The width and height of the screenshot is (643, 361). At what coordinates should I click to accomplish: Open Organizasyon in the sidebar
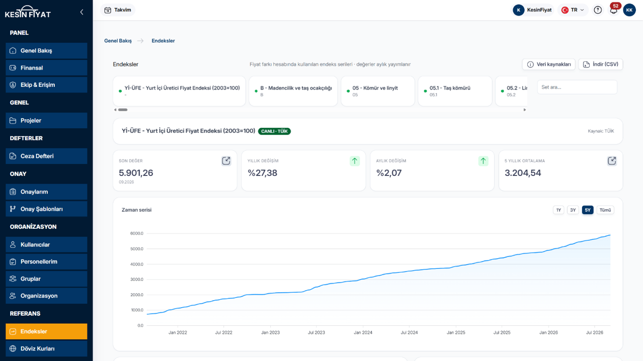coord(46,296)
